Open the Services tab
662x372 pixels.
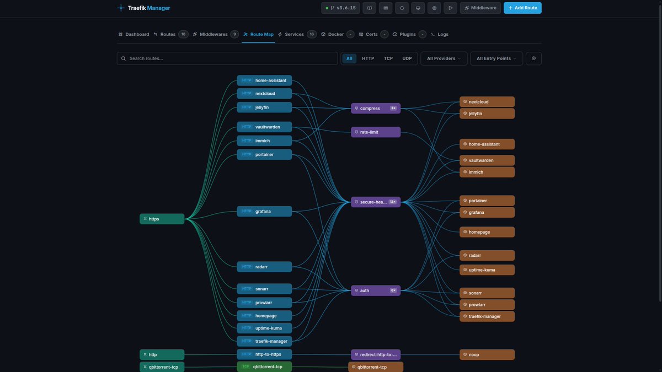[x=297, y=34]
